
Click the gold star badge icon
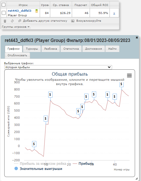[37, 11]
